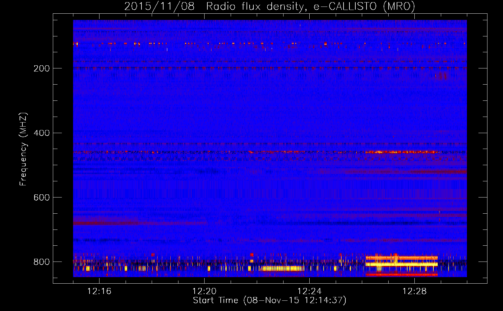Image resolution: width=503 pixels, height=311 pixels.
Task: Select the 'Frequency (MHZ)' axis label
Action: (x=23, y=149)
